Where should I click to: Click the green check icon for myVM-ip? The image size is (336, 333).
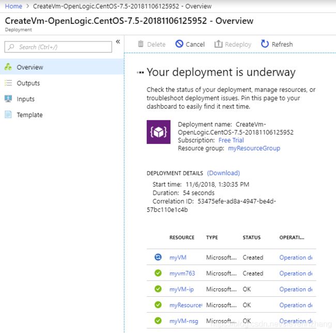point(158,289)
